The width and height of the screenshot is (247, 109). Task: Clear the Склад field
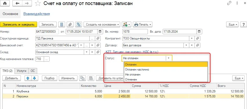[92, 52]
